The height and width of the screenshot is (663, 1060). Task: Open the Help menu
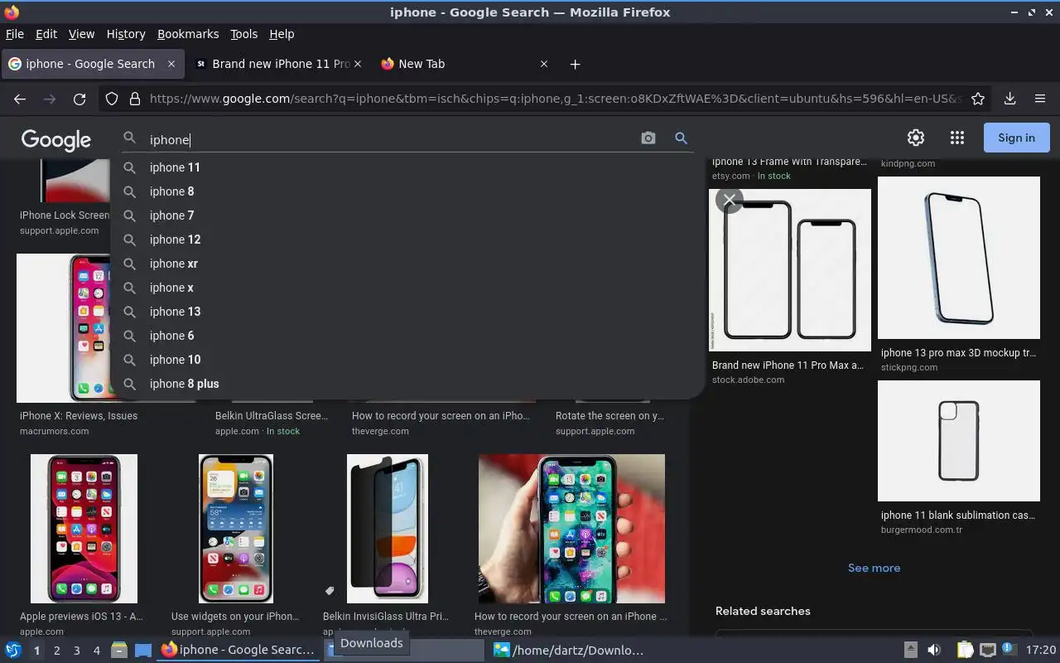(282, 34)
